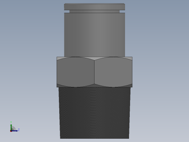The image size is (189, 142).
Task: Click the vertical edge between hex faces
Action: (94, 72)
